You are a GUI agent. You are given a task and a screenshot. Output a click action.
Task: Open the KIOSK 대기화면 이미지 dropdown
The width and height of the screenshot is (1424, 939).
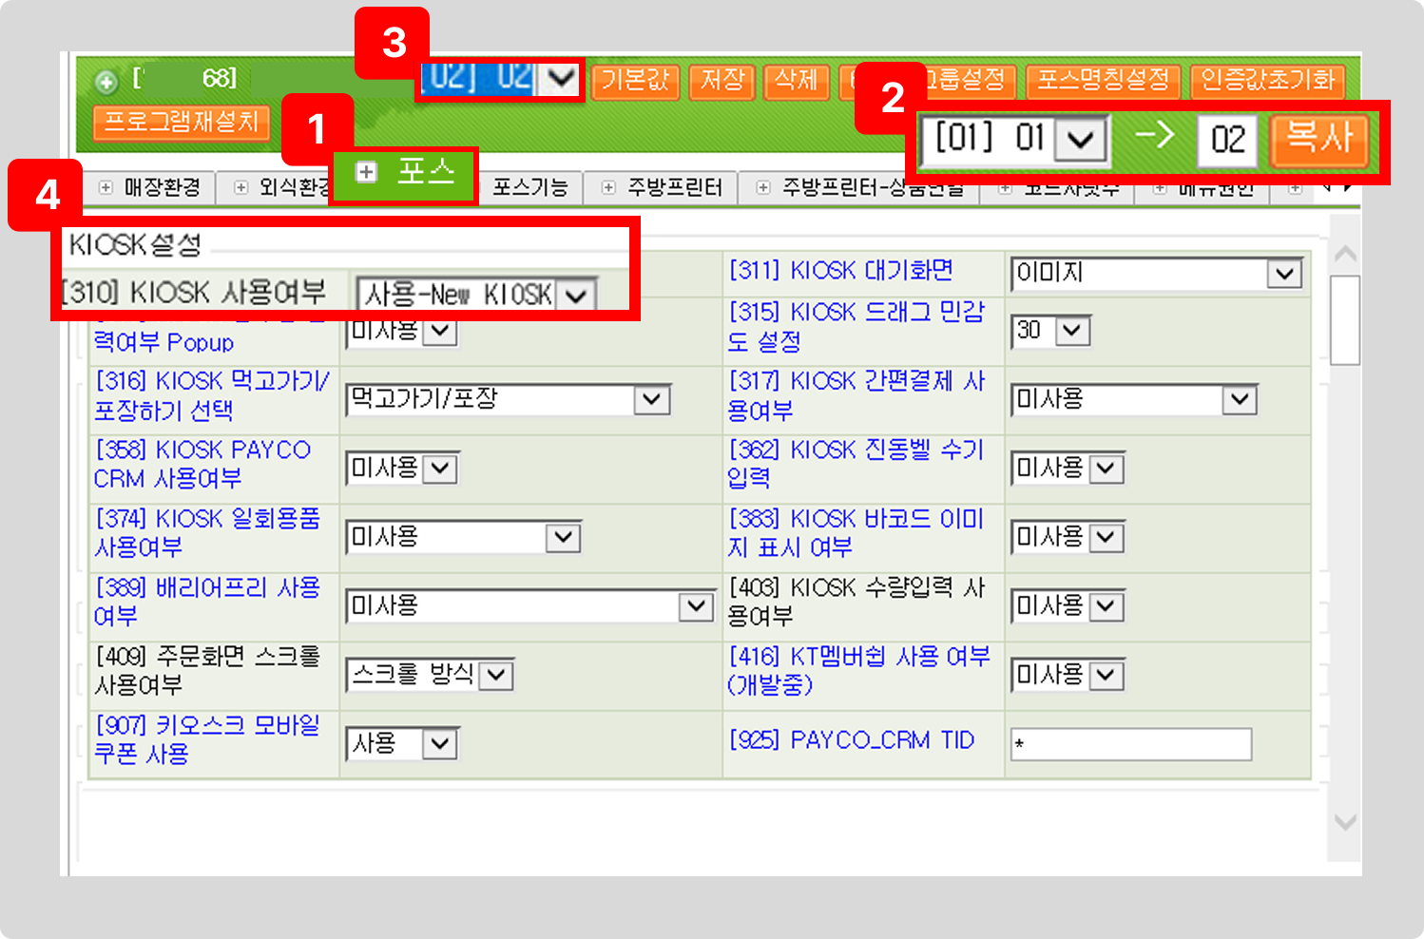tap(1284, 275)
